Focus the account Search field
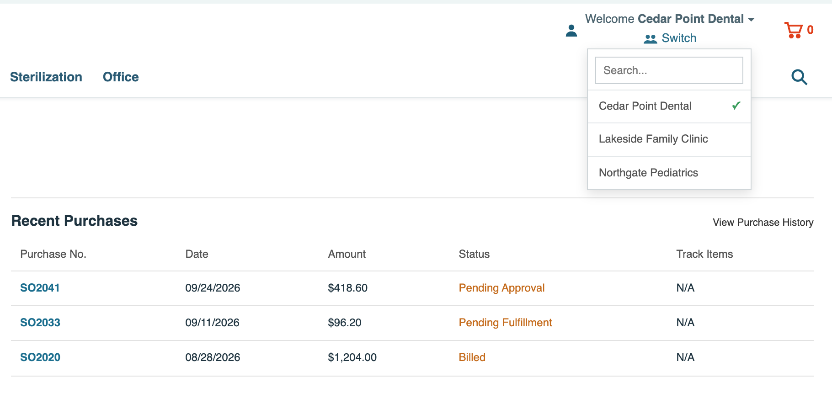 coord(669,70)
